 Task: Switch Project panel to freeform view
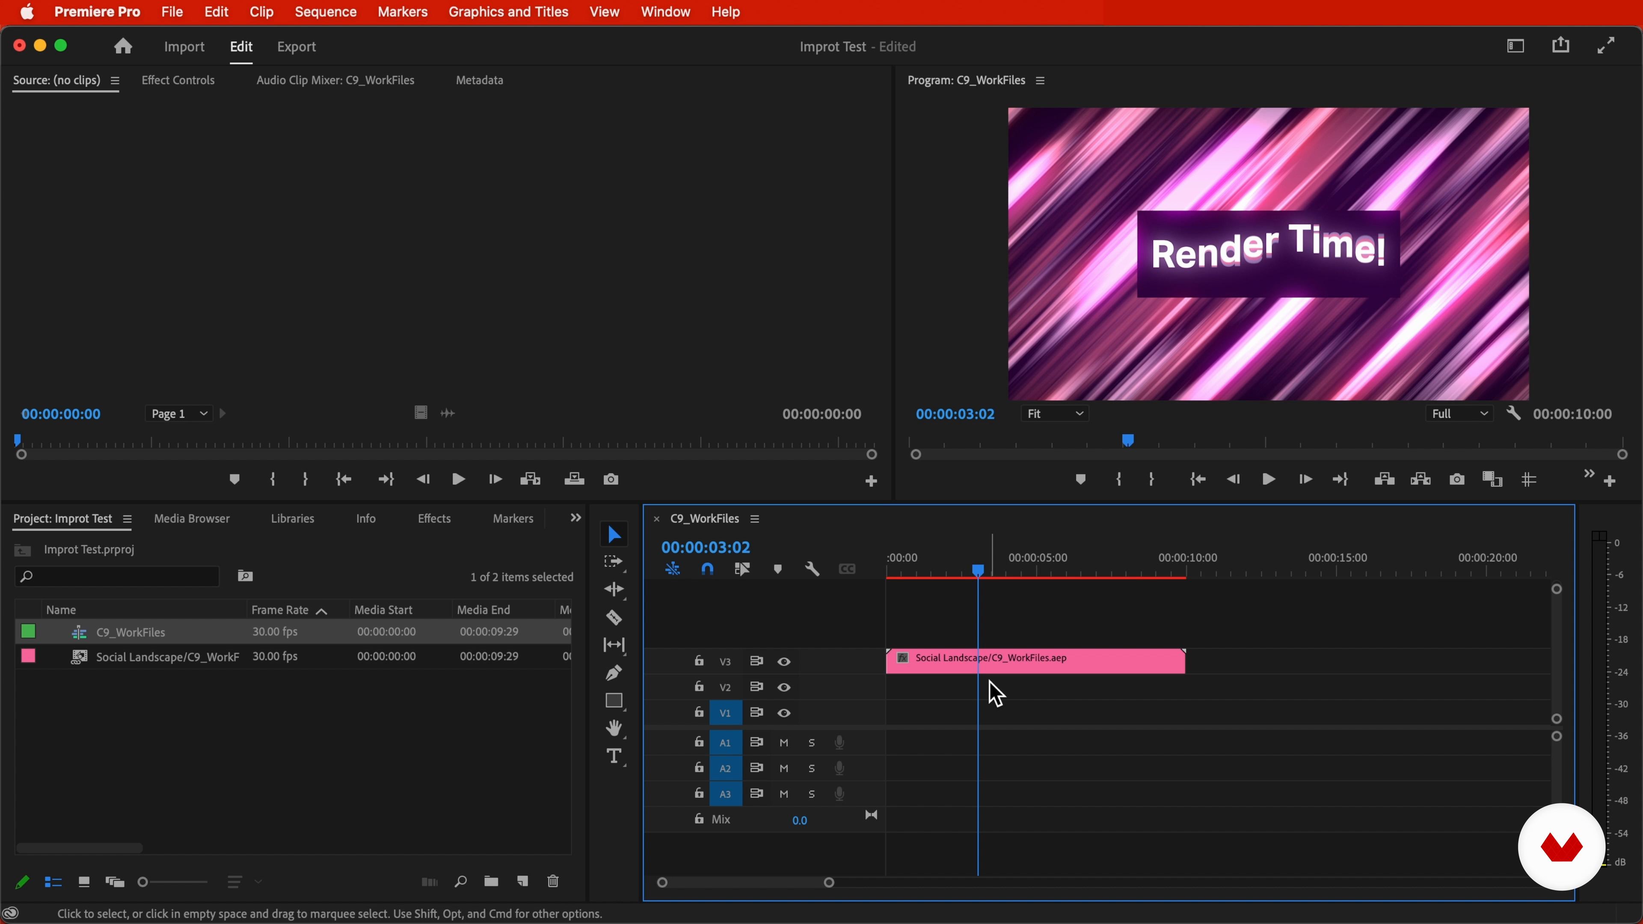(115, 883)
